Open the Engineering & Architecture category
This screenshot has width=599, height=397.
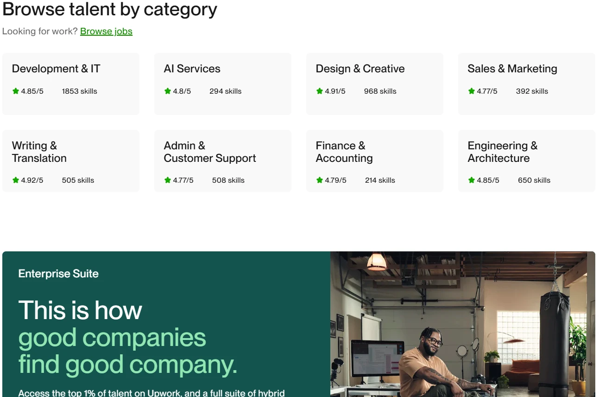[x=526, y=160]
